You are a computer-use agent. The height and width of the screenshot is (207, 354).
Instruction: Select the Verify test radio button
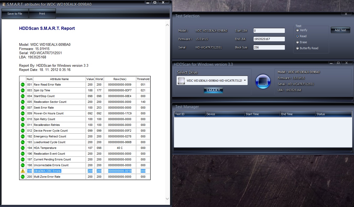click(x=297, y=30)
